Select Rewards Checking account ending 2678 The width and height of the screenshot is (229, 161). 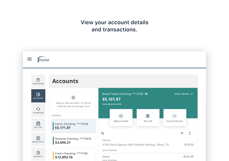coord(74,140)
